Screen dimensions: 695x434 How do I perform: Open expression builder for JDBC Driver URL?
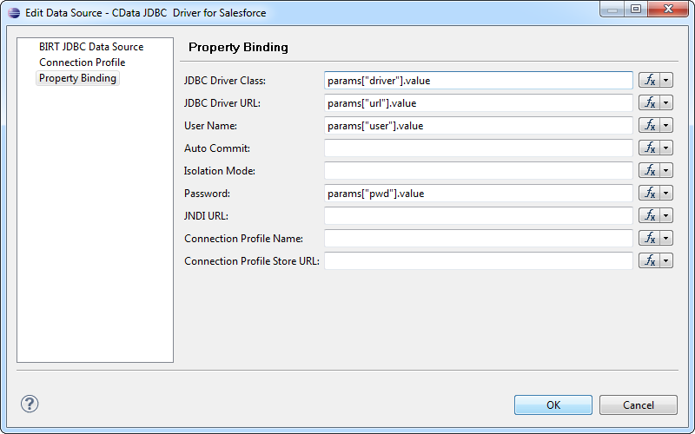tap(649, 102)
